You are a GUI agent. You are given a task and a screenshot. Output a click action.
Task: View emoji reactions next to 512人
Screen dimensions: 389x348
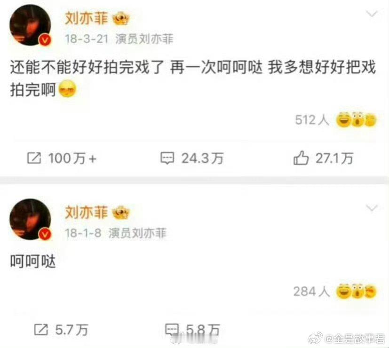point(356,119)
